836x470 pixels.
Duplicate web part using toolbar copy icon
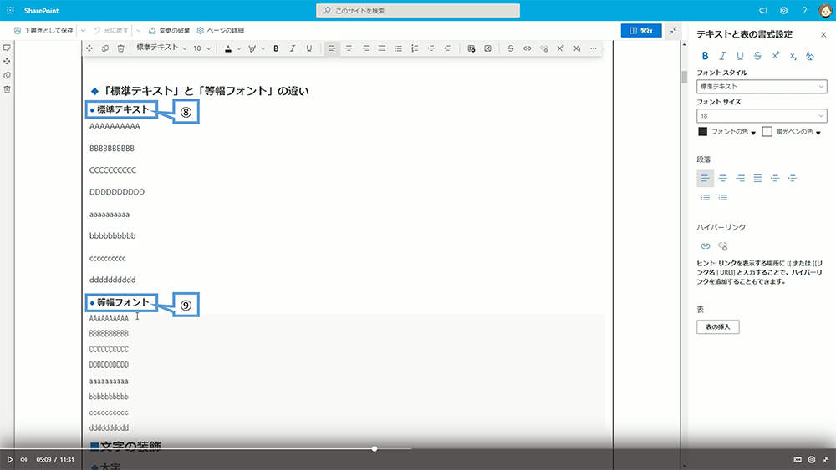click(x=105, y=48)
